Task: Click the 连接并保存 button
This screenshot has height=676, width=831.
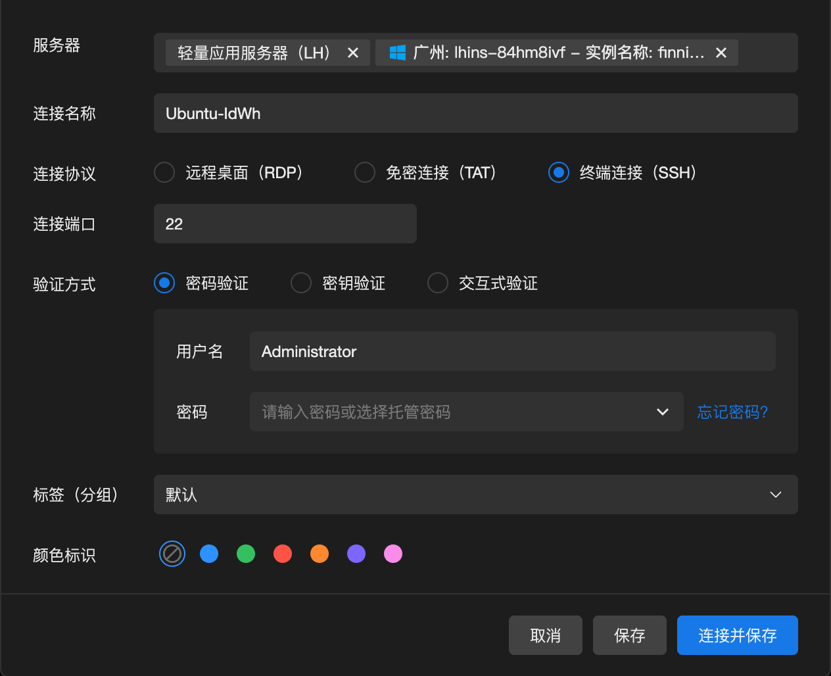Action: tap(738, 635)
